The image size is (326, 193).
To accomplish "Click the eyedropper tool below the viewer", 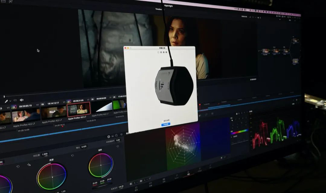I will (x=6, y=101).
